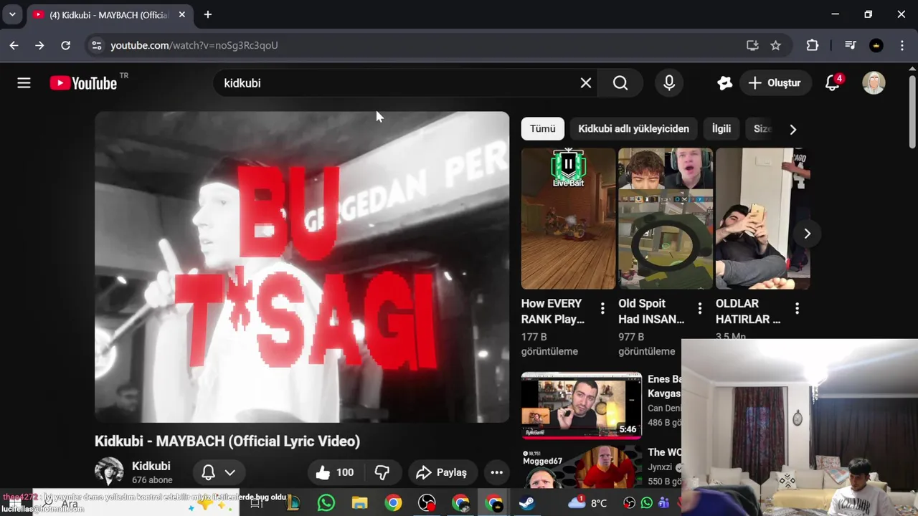
Task: Open more actions three-dot menu below video
Action: (x=497, y=472)
